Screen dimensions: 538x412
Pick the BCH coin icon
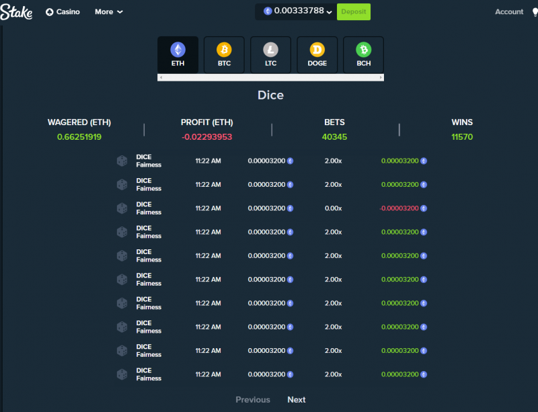(363, 50)
